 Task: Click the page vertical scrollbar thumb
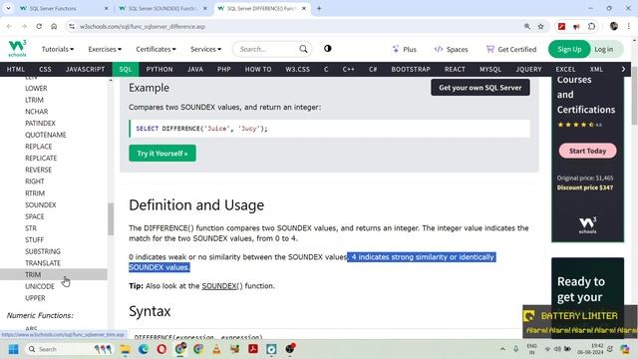click(634, 96)
